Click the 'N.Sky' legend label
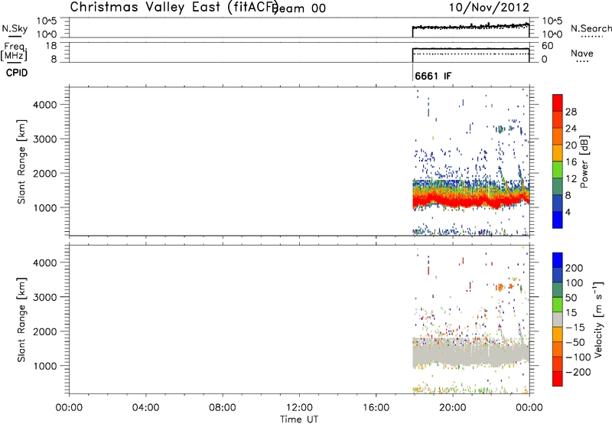The image size is (612, 424). click(x=15, y=28)
